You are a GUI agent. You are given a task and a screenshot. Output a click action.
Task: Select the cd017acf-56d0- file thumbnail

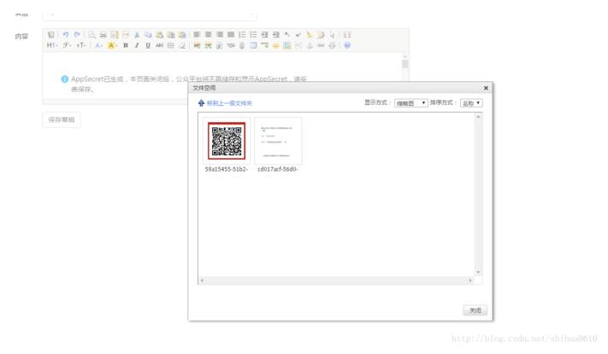pyautogui.click(x=278, y=141)
